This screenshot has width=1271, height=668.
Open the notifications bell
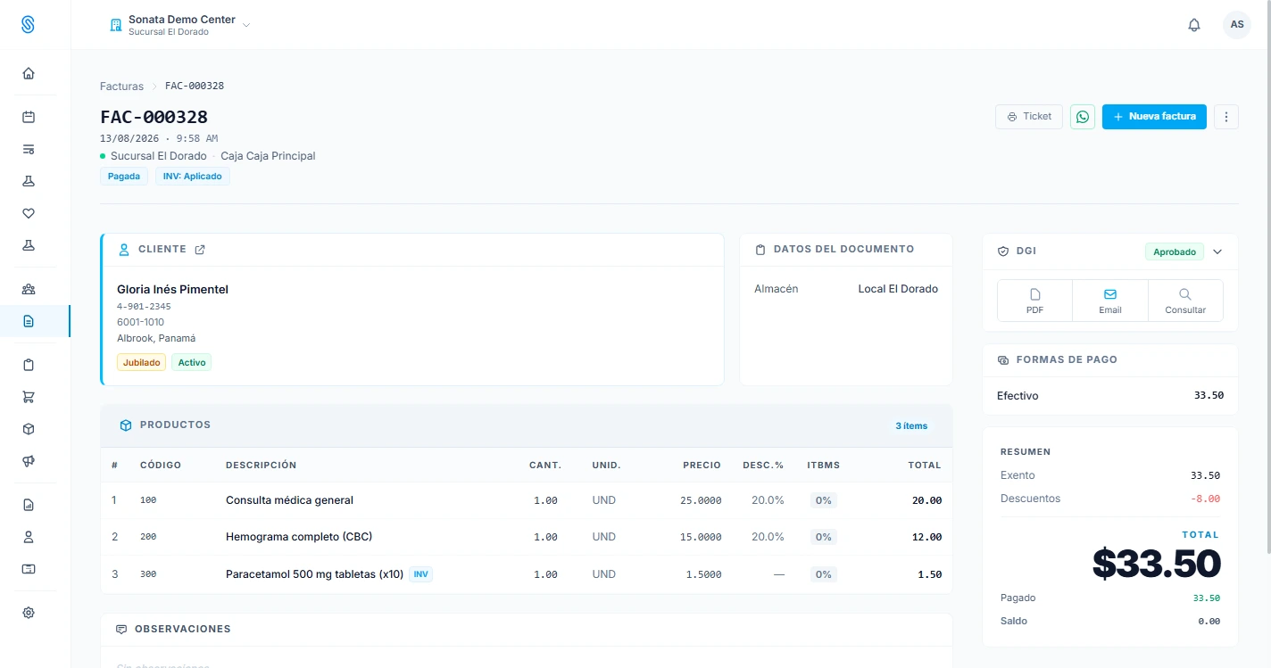click(x=1194, y=25)
